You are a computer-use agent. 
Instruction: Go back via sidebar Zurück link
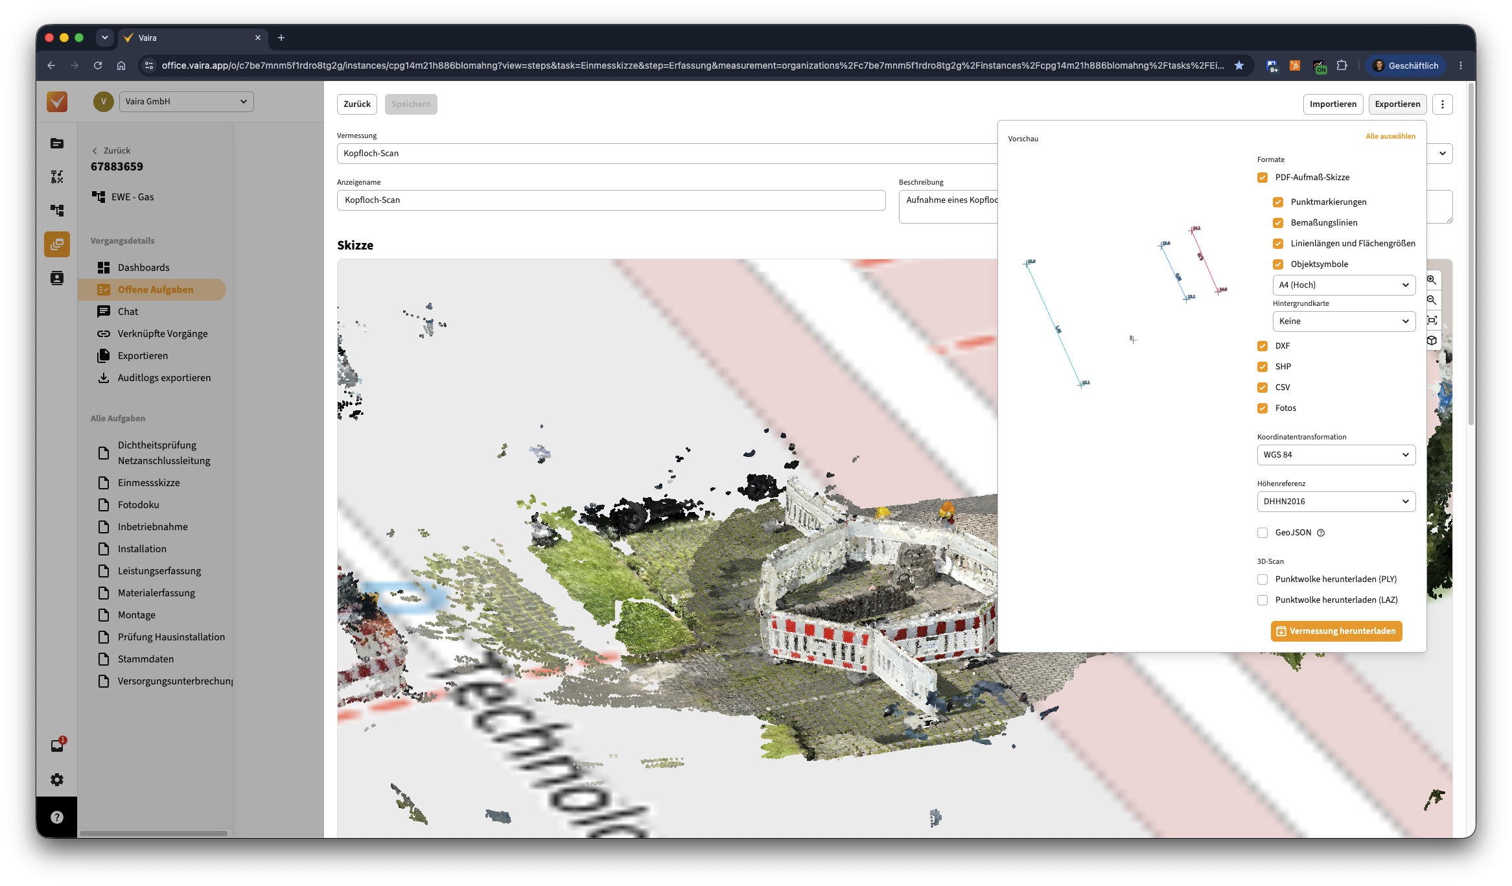[x=111, y=150]
